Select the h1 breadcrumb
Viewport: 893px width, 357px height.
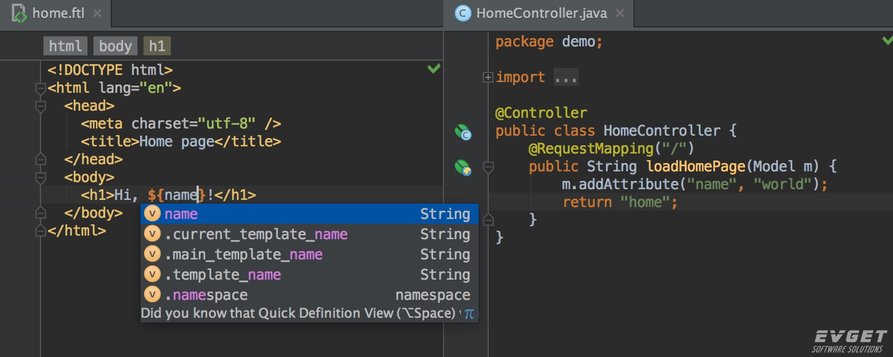tap(157, 46)
